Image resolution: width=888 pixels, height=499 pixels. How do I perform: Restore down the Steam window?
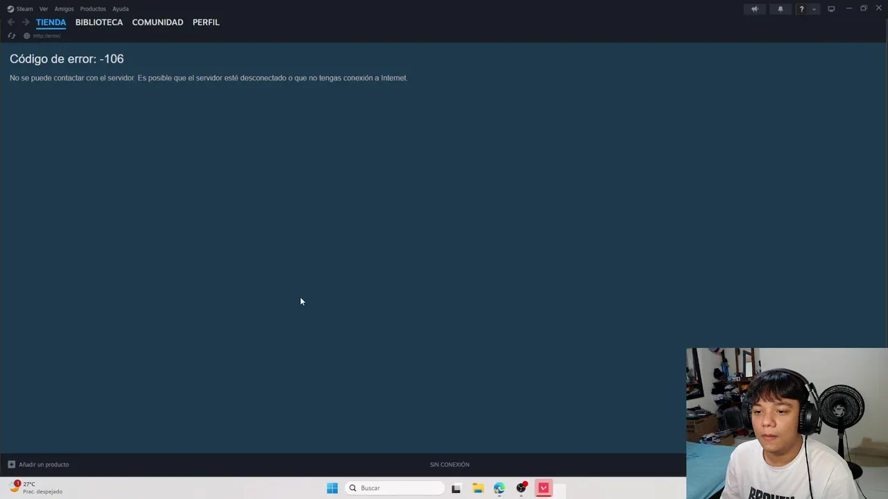coord(864,8)
